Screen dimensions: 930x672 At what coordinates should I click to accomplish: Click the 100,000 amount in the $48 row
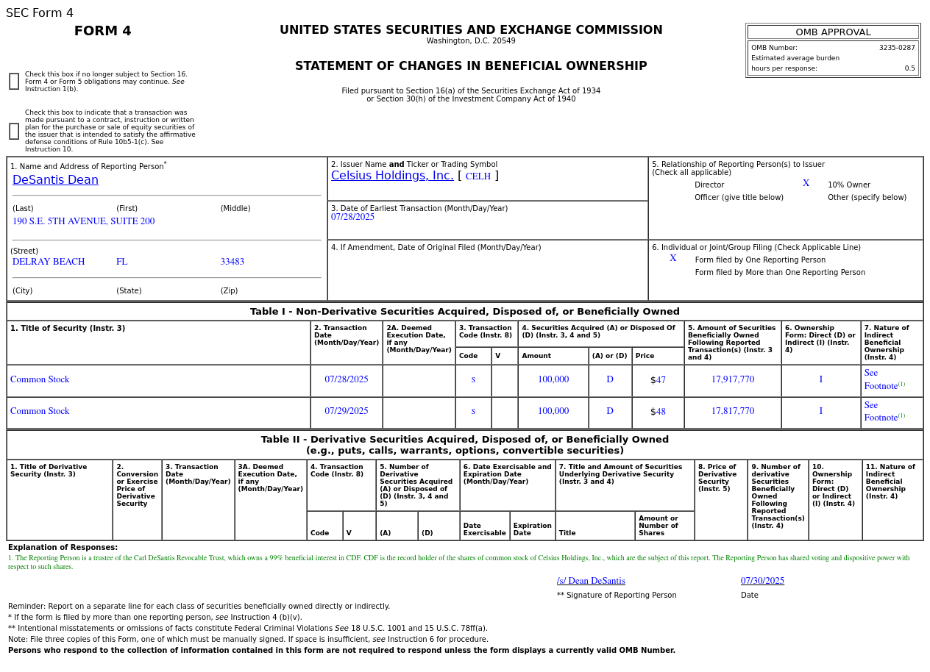(x=553, y=411)
